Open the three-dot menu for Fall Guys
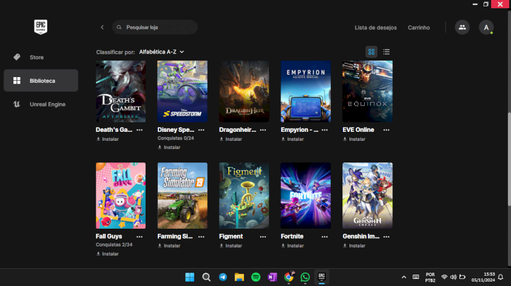This screenshot has width=511, height=286. click(139, 236)
